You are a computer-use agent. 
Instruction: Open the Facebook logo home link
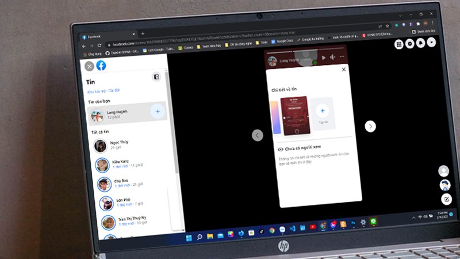click(101, 65)
